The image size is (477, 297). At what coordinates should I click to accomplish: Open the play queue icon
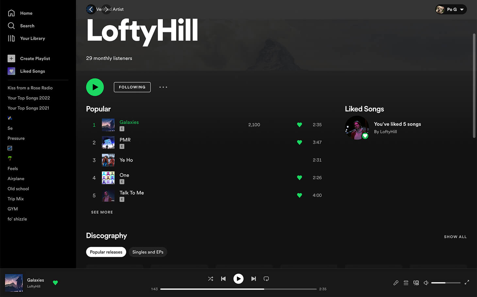tap(406, 283)
